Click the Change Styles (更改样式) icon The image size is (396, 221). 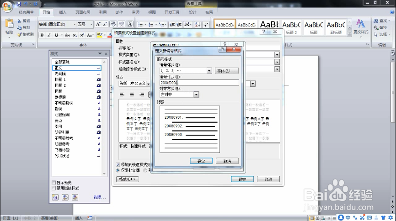point(360,24)
